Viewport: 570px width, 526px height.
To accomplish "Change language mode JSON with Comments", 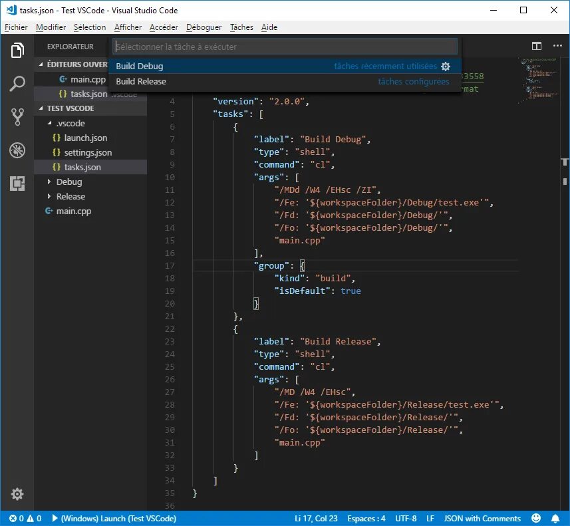I will point(482,519).
